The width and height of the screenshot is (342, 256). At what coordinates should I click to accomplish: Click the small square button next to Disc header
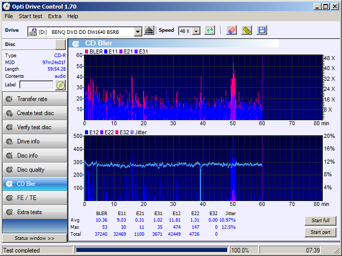[x=60, y=44]
